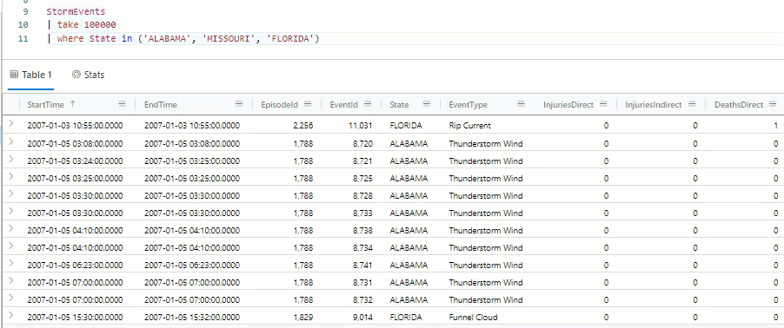This screenshot has height=328, width=784.
Task: Expand row with EventId 8,731
Action: click(11, 281)
